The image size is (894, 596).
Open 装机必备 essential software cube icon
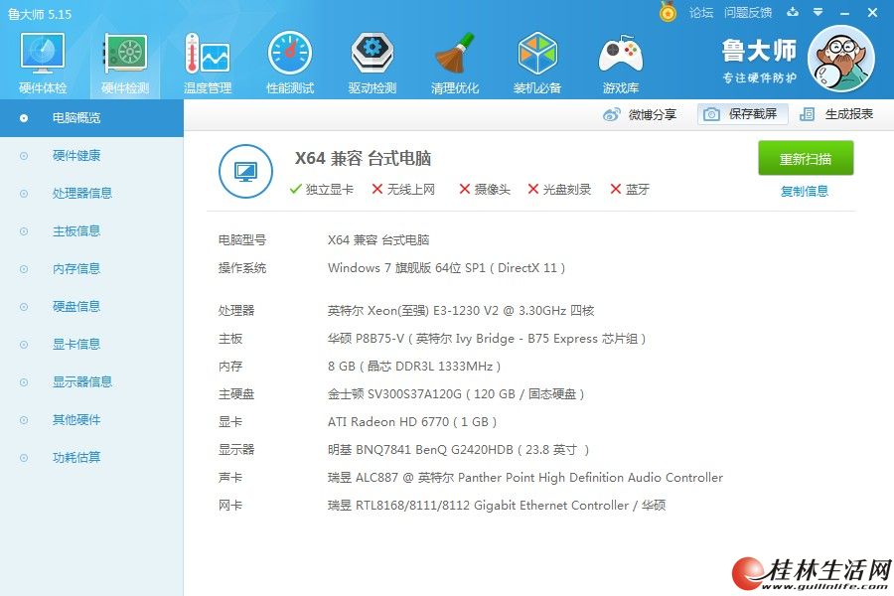(x=537, y=63)
